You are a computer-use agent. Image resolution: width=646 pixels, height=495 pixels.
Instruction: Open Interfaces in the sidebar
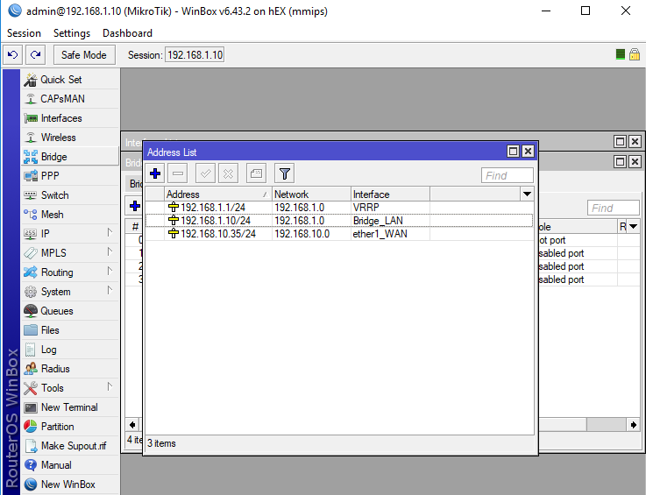pyautogui.click(x=70, y=118)
